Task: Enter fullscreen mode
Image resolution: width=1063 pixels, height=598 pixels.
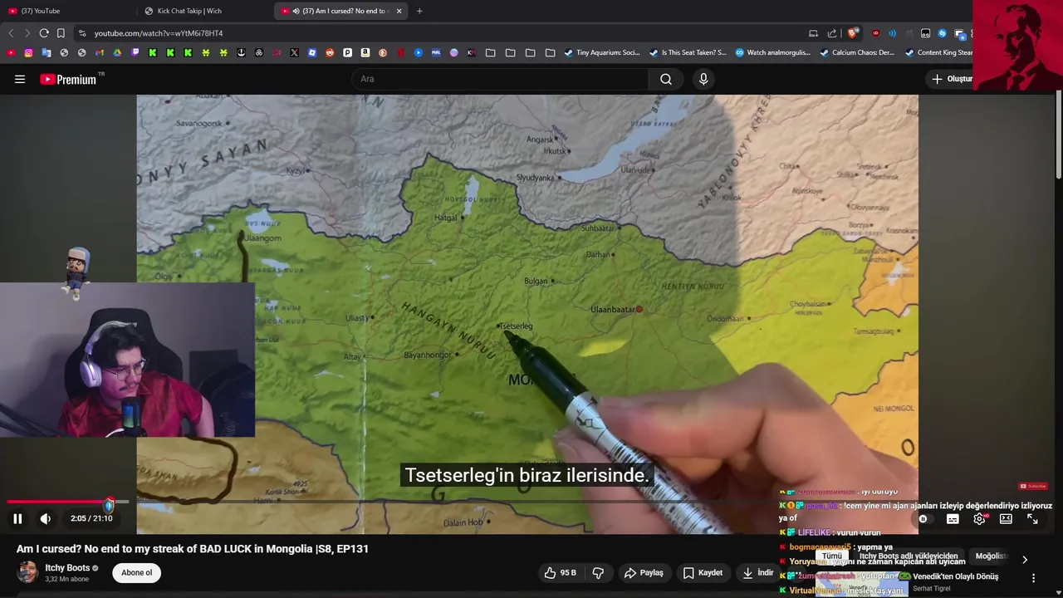Action: click(1032, 518)
